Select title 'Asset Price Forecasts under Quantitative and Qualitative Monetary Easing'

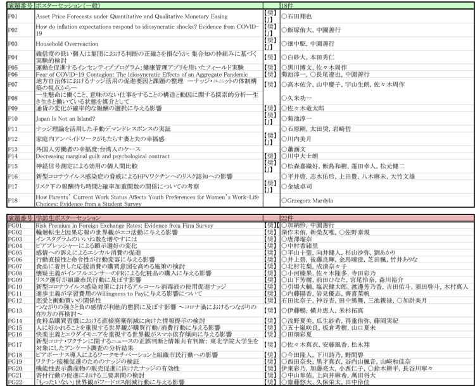coord(132,16)
